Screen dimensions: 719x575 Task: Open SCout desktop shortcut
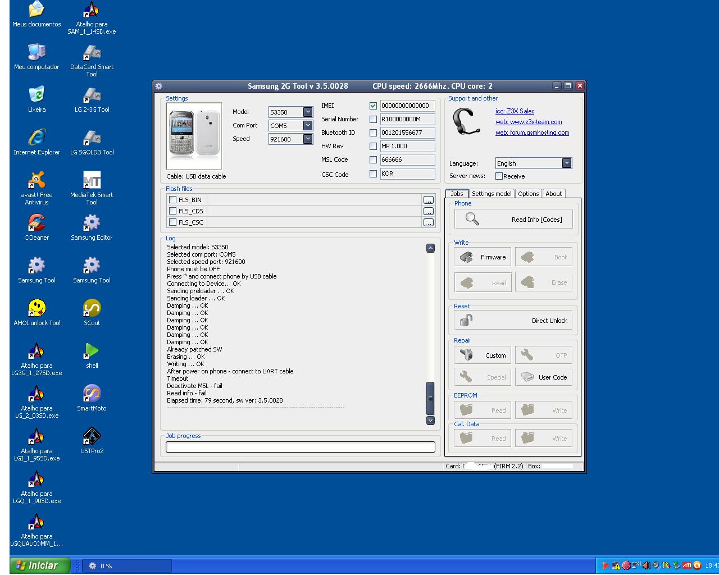pyautogui.click(x=92, y=312)
